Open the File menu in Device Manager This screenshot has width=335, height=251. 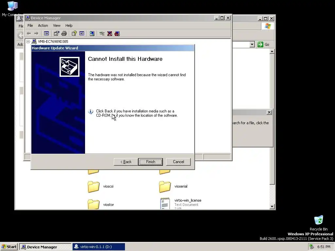click(x=30, y=25)
